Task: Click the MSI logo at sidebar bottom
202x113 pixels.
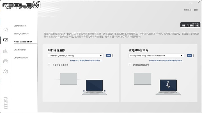Action: (x=6, y=103)
